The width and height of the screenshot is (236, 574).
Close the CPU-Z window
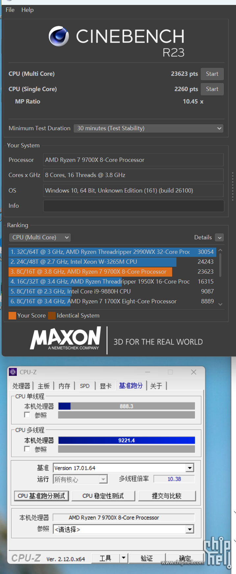coord(194,372)
